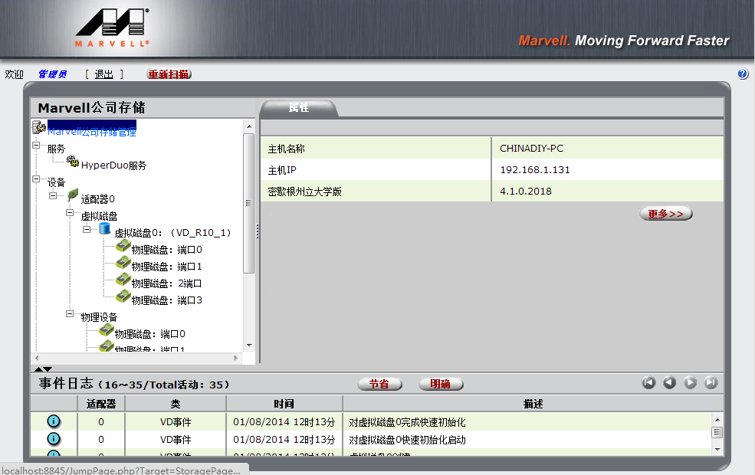Viewport: 755px width, 475px height.
Task: Click the host IP value 192.168.1.131
Action: (535, 170)
